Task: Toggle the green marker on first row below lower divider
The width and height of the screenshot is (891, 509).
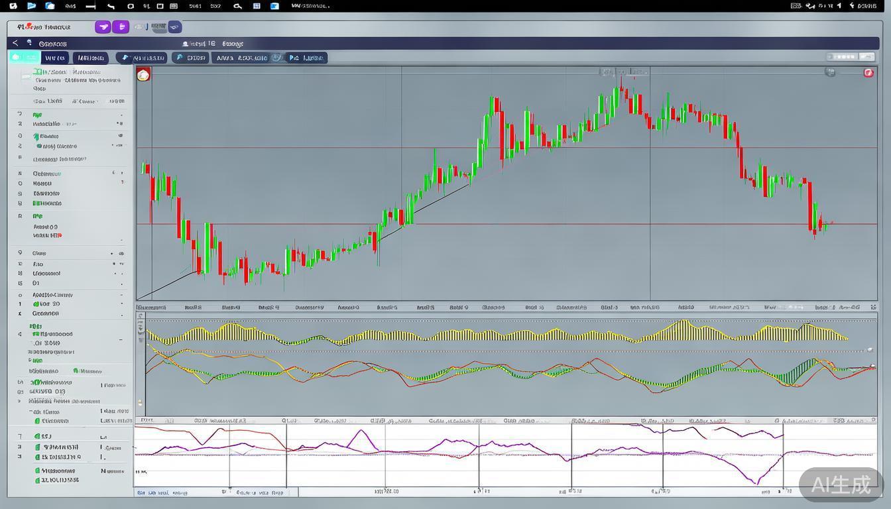Action: tap(36, 437)
